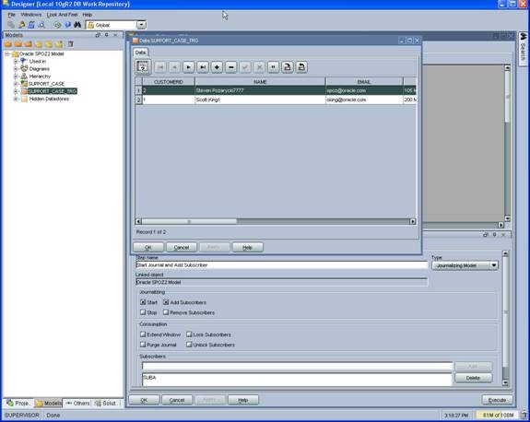
Task: Click the garbage collector trash icon in status bar
Action: click(524, 415)
